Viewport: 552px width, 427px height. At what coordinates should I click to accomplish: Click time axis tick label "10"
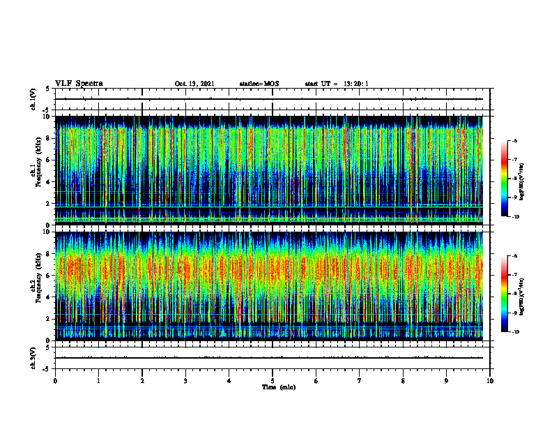point(490,381)
